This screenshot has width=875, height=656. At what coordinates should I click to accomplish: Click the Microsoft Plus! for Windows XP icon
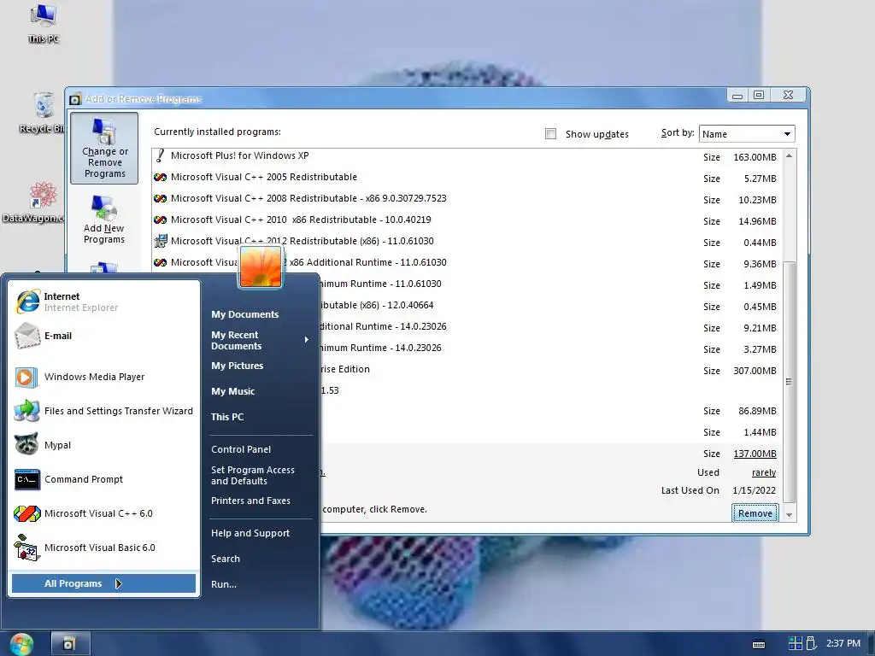coord(160,155)
